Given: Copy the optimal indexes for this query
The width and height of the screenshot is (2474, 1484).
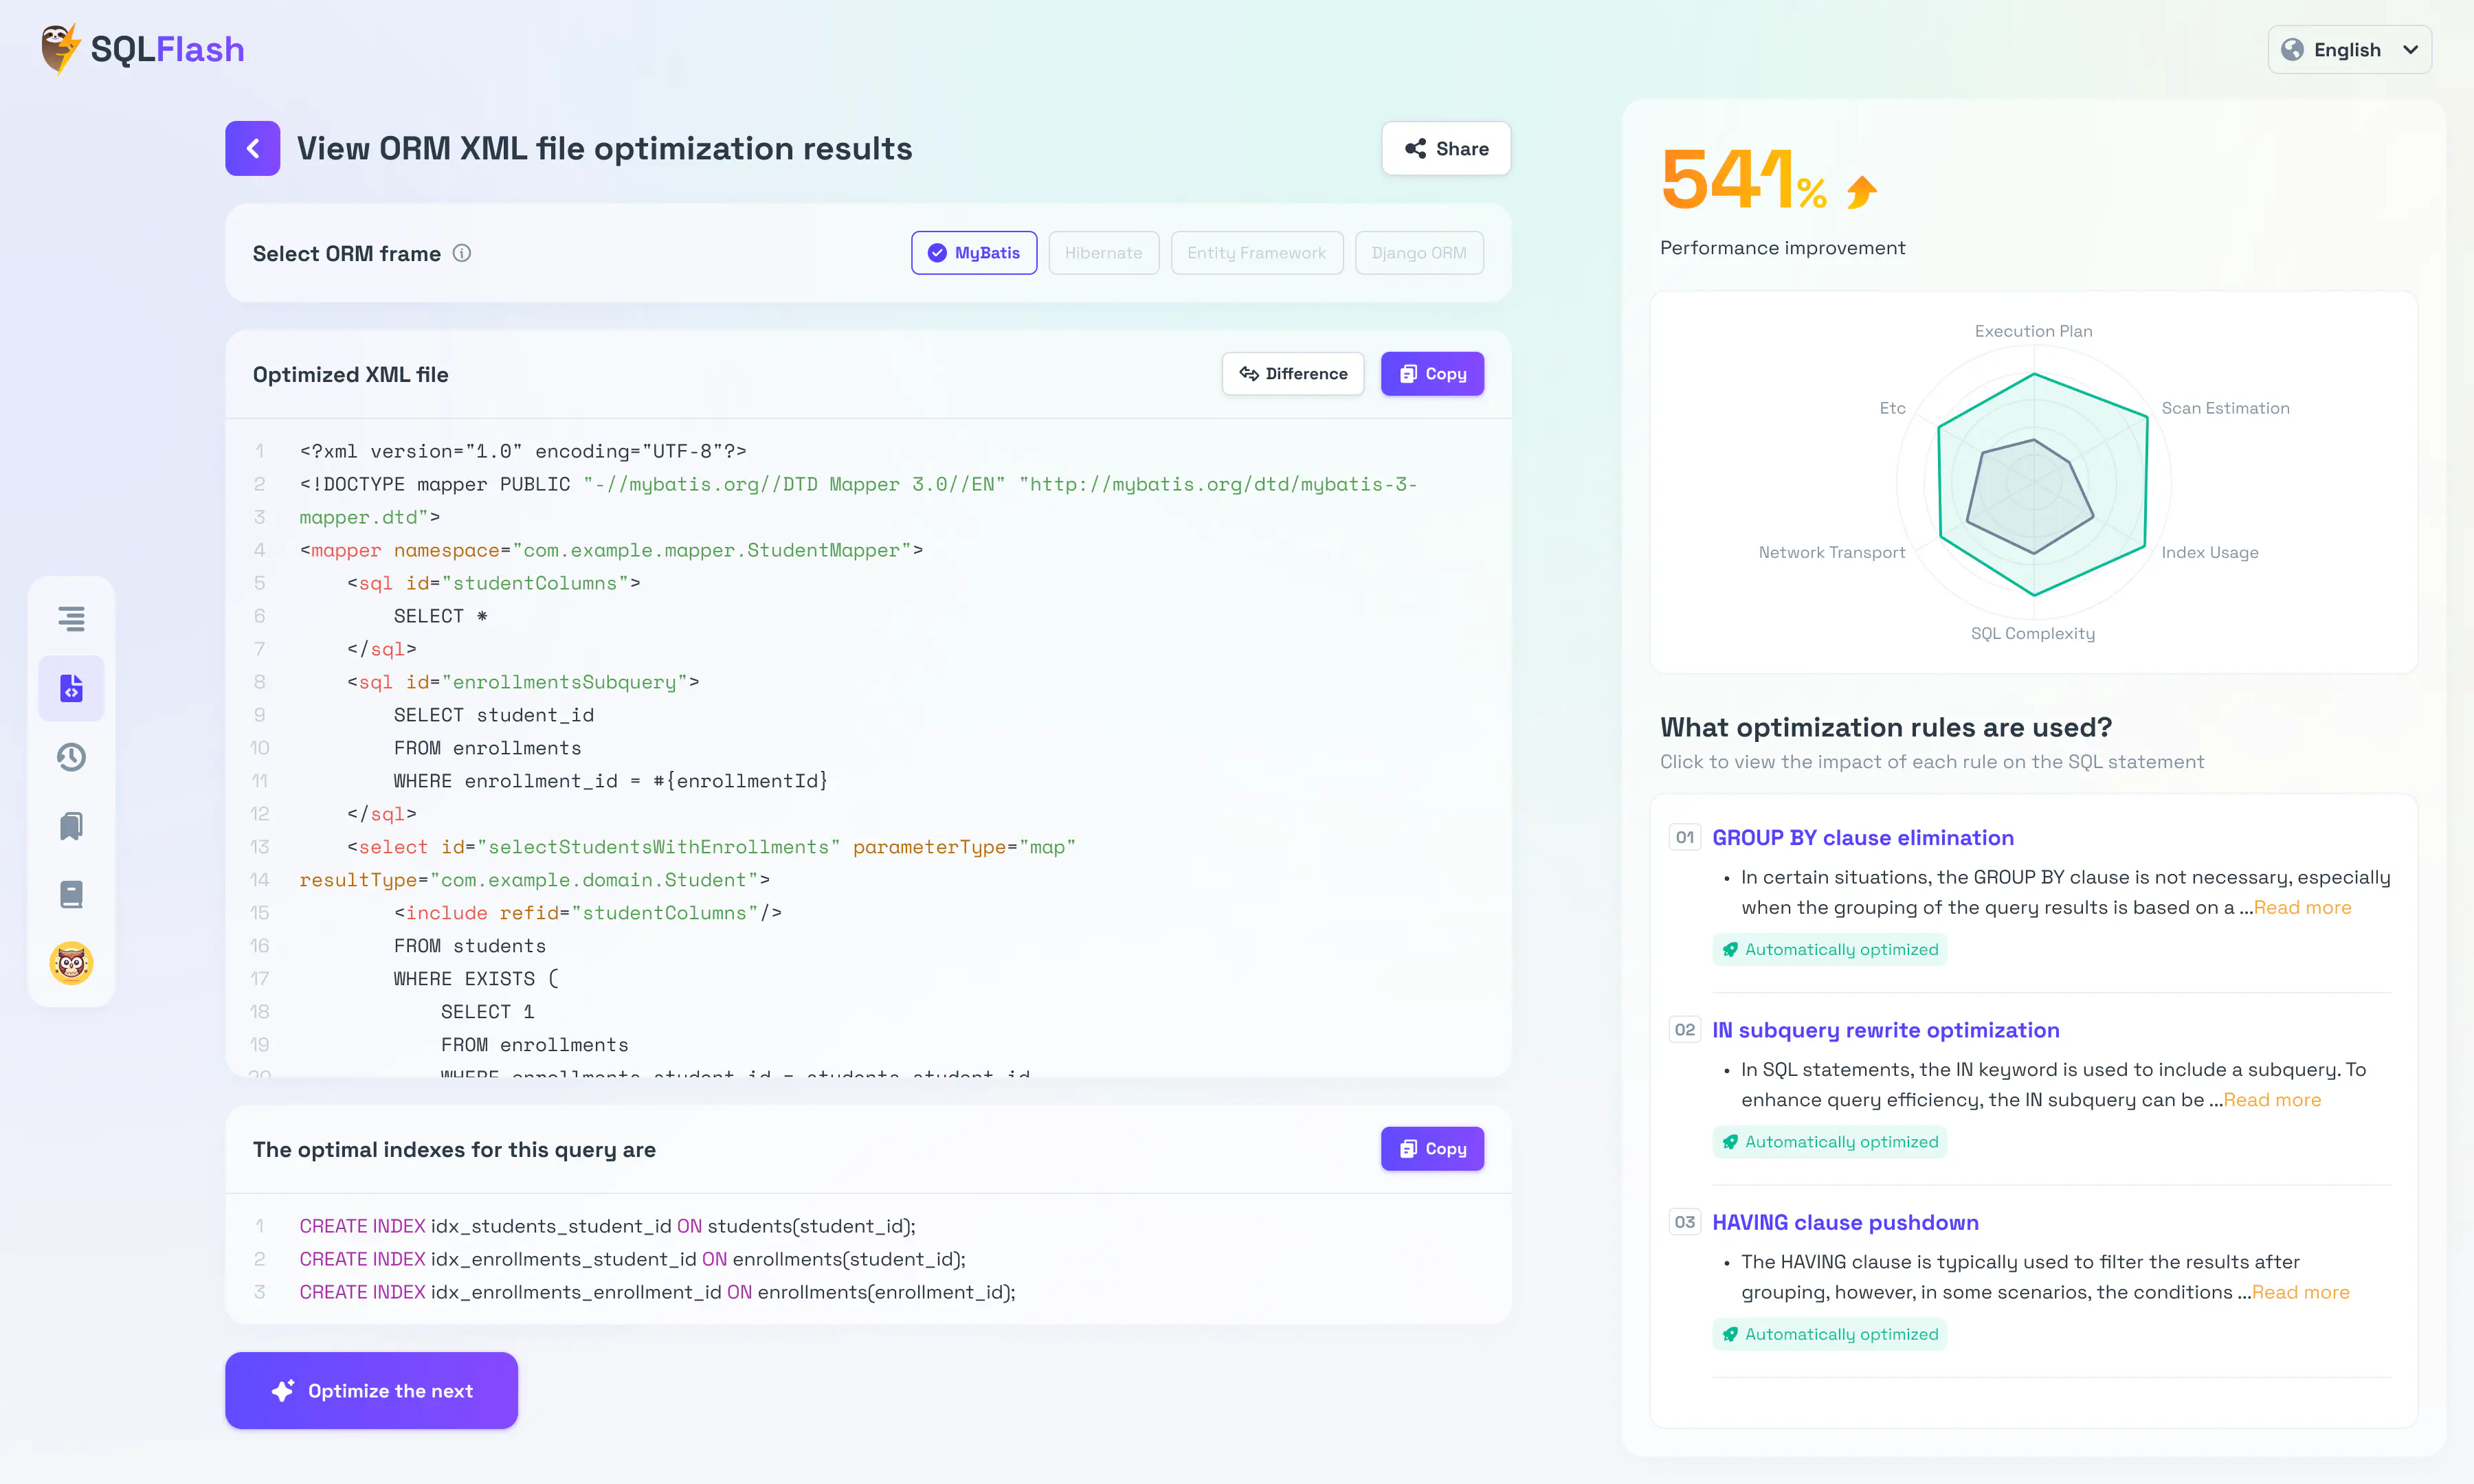Looking at the screenshot, I should 1432,1148.
